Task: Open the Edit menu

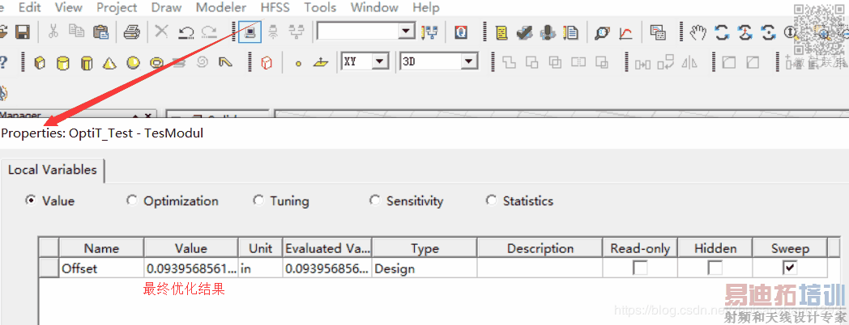Action: coord(30,7)
